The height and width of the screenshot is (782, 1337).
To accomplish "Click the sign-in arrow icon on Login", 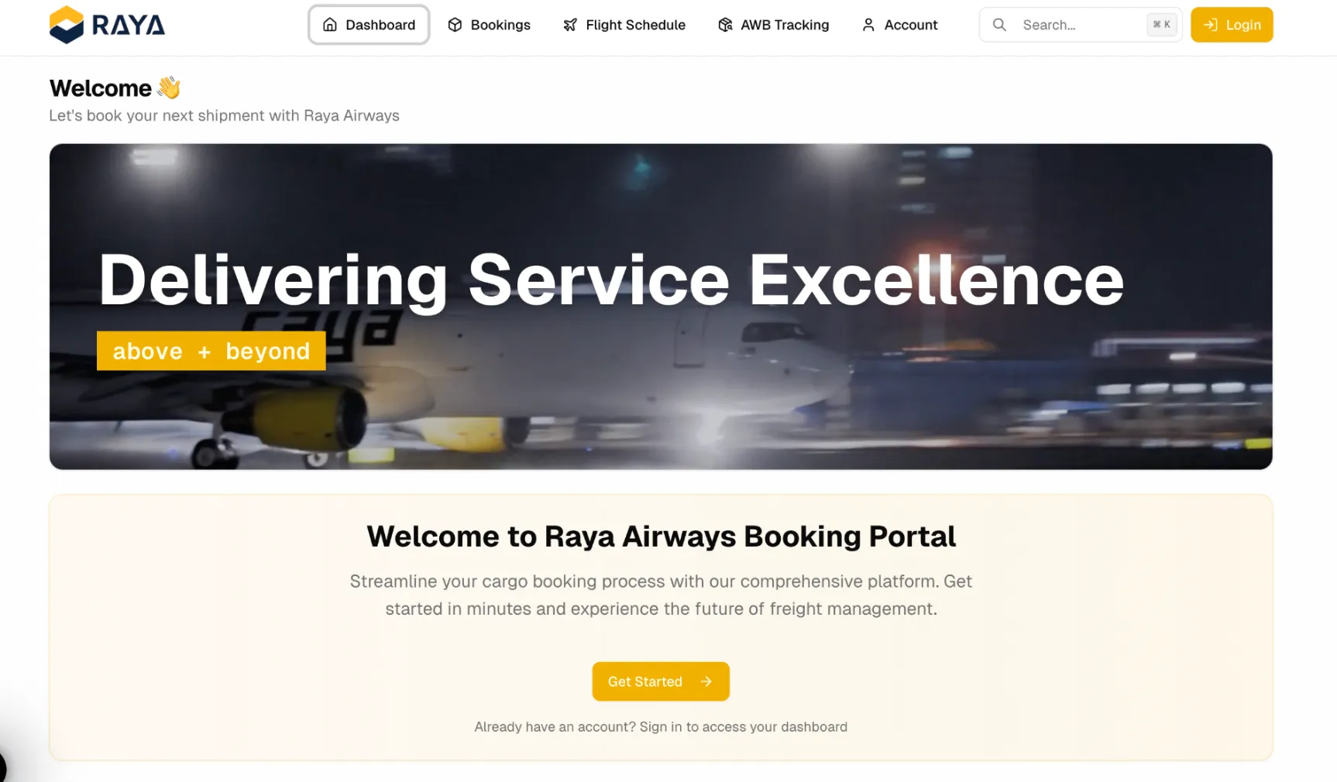I will [1211, 25].
